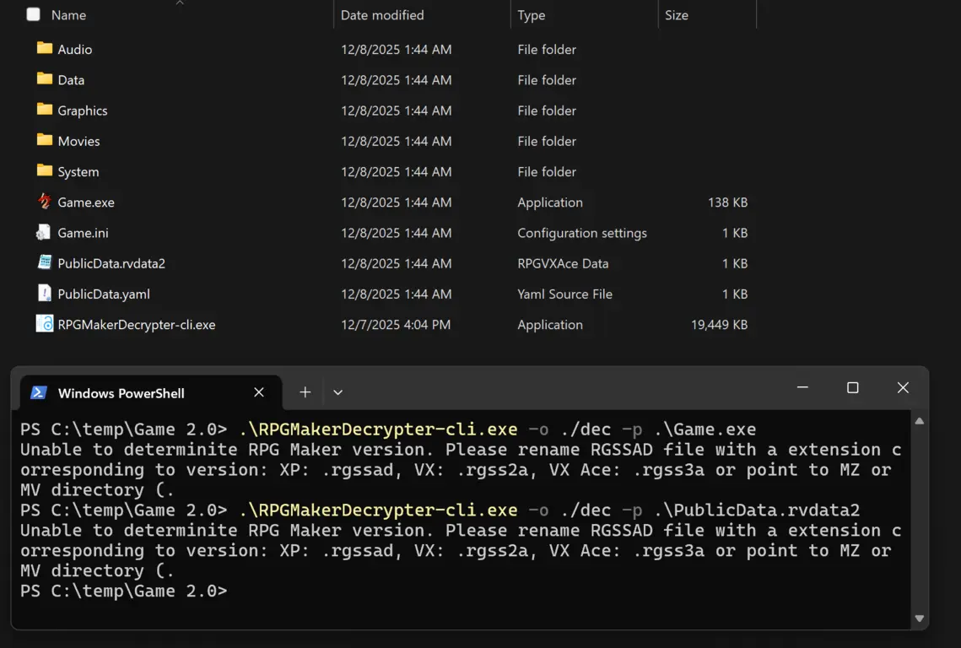Open the System folder
The height and width of the screenshot is (648, 961).
coord(78,171)
